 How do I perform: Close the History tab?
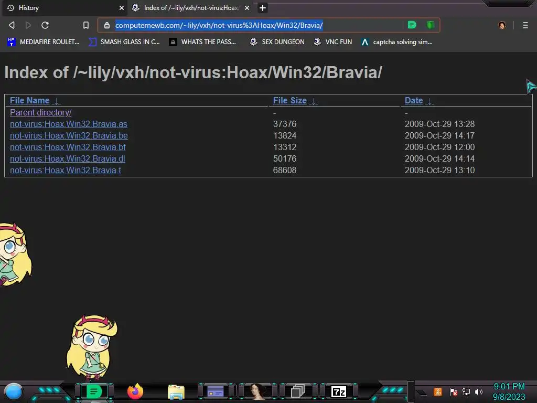pos(122,8)
